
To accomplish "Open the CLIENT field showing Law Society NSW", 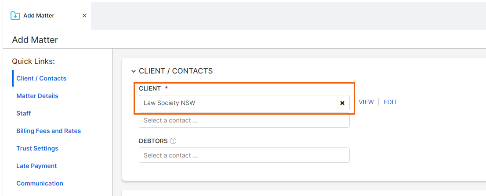I will pyautogui.click(x=244, y=103).
